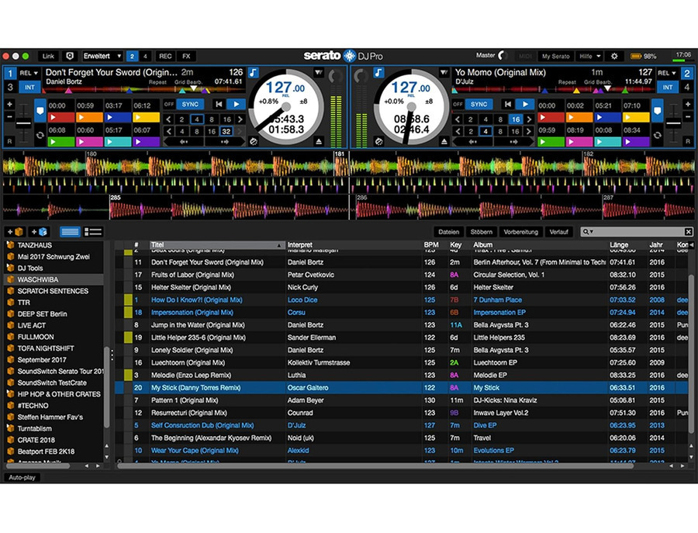Enable SYNC on the right deck
This screenshot has height=533, width=698.
478,103
